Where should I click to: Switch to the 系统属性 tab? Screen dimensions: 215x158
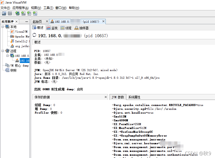click(134, 97)
